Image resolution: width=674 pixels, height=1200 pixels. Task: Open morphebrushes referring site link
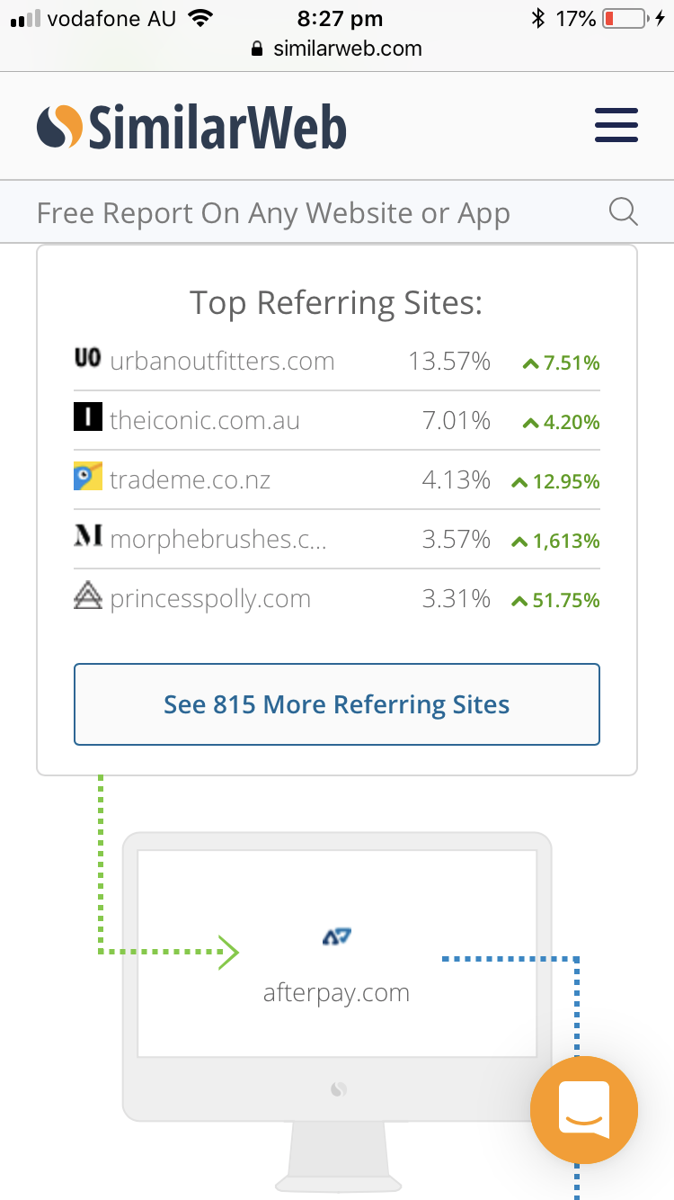[218, 540]
